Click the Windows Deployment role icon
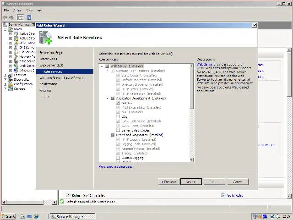 pyautogui.click(x=16, y=70)
